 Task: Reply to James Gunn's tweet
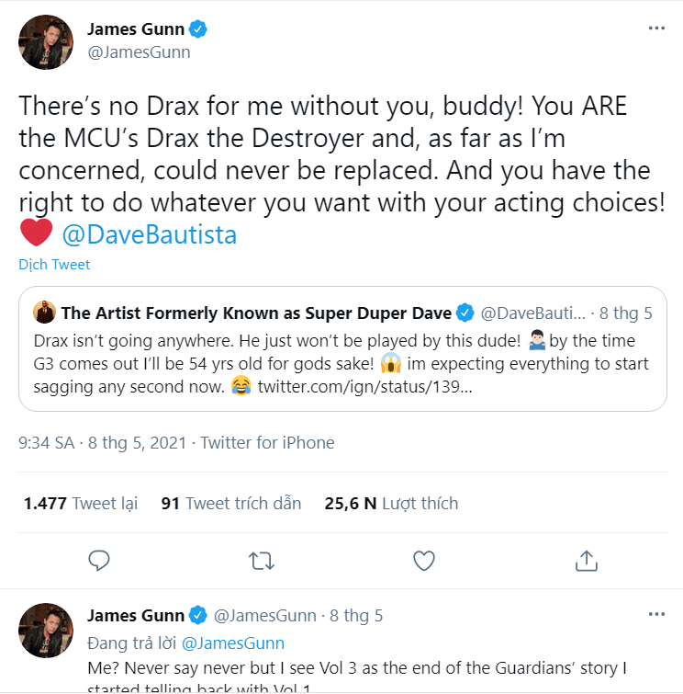(98, 561)
